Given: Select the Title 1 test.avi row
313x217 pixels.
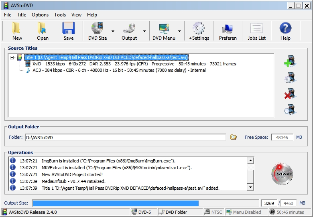Looking at the screenshot, I should tap(106, 57).
